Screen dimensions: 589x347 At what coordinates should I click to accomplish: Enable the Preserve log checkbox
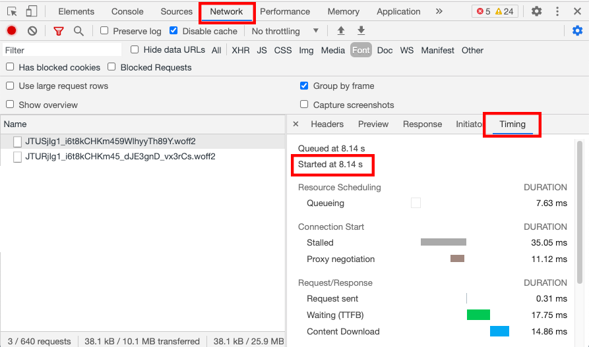pyautogui.click(x=104, y=31)
